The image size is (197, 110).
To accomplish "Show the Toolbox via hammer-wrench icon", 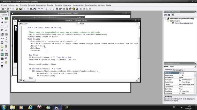I will pos(70,9).
